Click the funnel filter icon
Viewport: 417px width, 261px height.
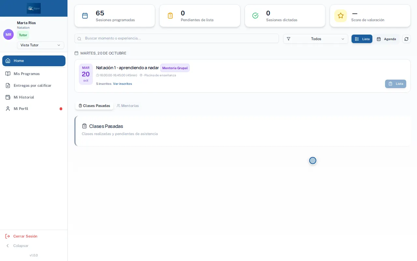(x=288, y=39)
